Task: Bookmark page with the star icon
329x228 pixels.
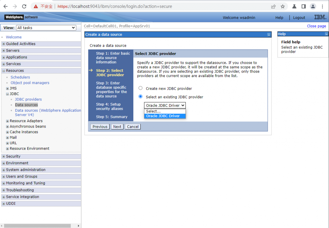Action: 283,6
